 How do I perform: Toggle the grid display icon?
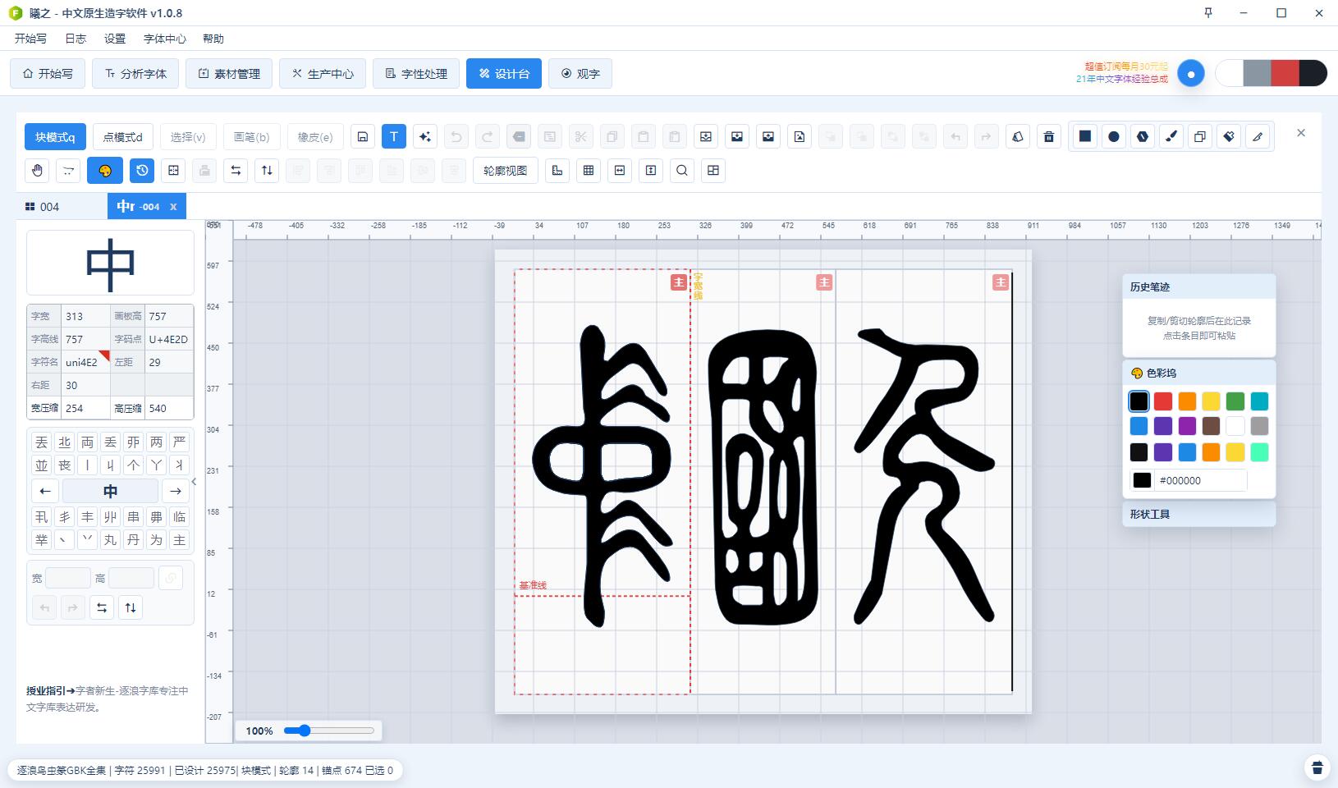click(x=589, y=171)
